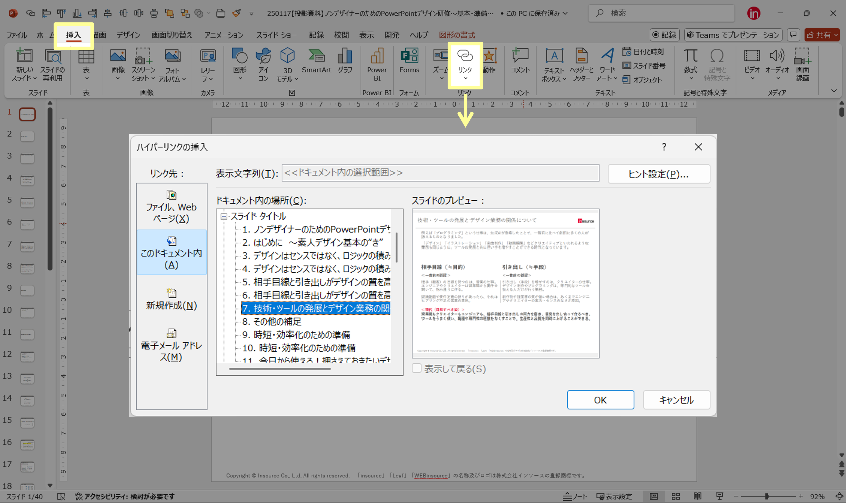The height and width of the screenshot is (503, 846).
Task: Click OK in hyperlink dialog
Action: 600,400
